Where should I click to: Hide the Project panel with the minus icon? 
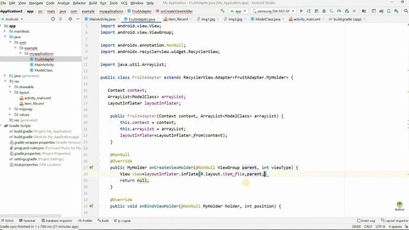[78, 19]
